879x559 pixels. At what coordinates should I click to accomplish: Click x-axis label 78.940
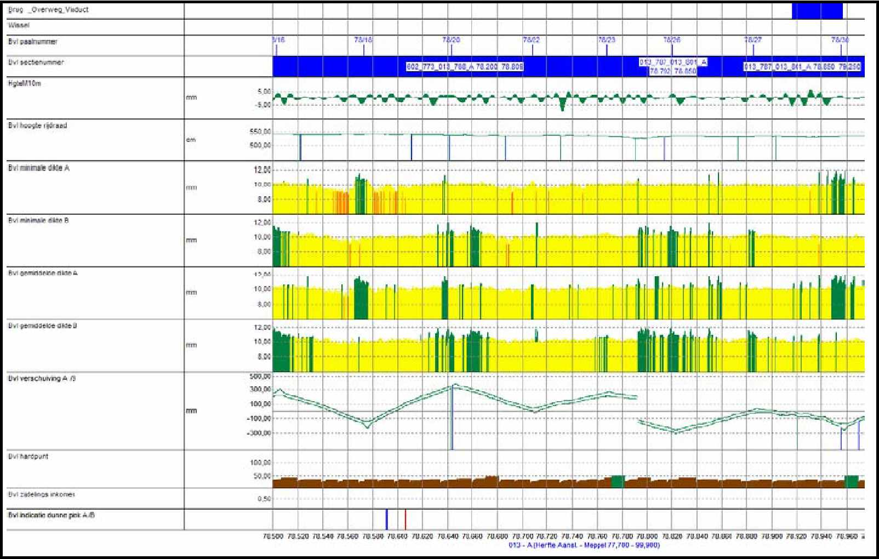point(821,537)
